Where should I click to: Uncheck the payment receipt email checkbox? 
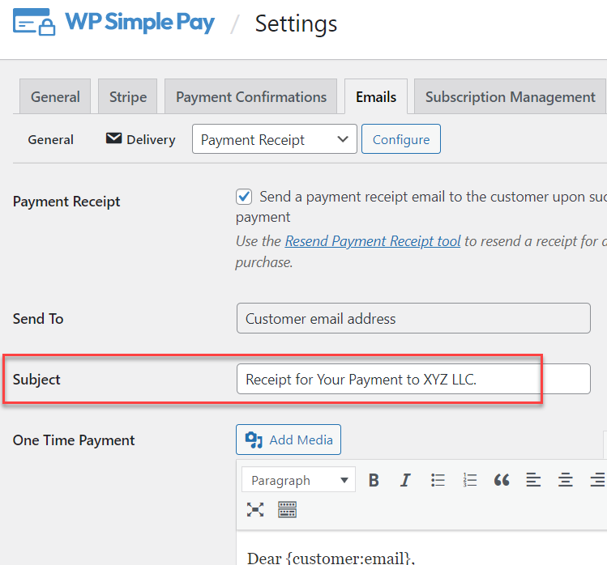[x=244, y=197]
